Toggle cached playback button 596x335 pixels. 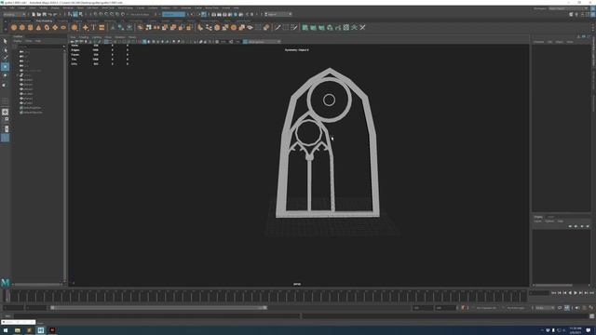coord(567,308)
